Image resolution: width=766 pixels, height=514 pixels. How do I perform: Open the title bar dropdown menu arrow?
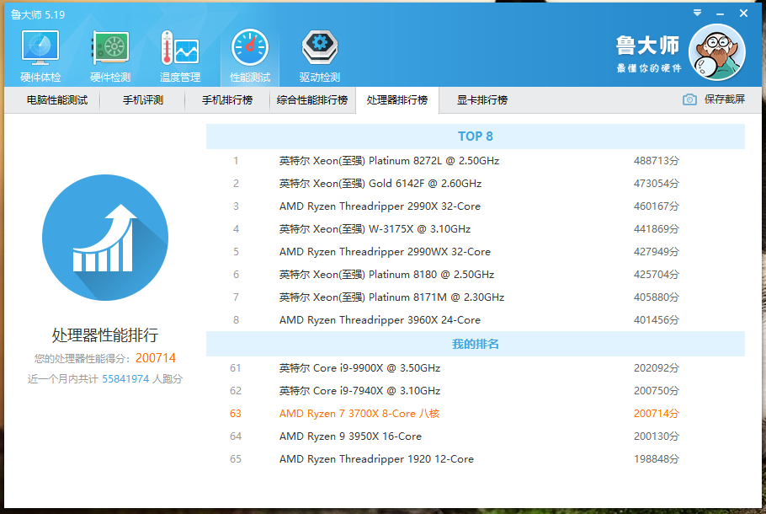click(698, 13)
